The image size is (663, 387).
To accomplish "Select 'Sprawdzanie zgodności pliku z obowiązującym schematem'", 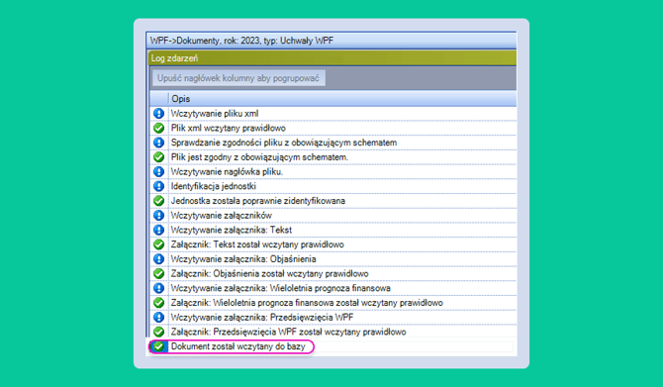I will [x=284, y=143].
